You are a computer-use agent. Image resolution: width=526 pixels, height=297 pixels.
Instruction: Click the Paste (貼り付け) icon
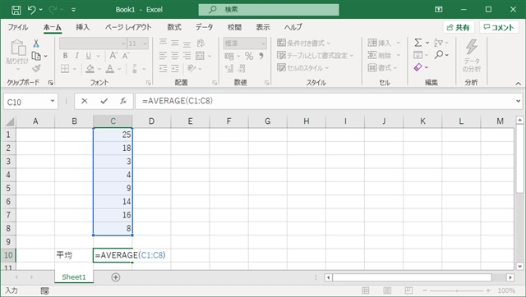tap(18, 48)
